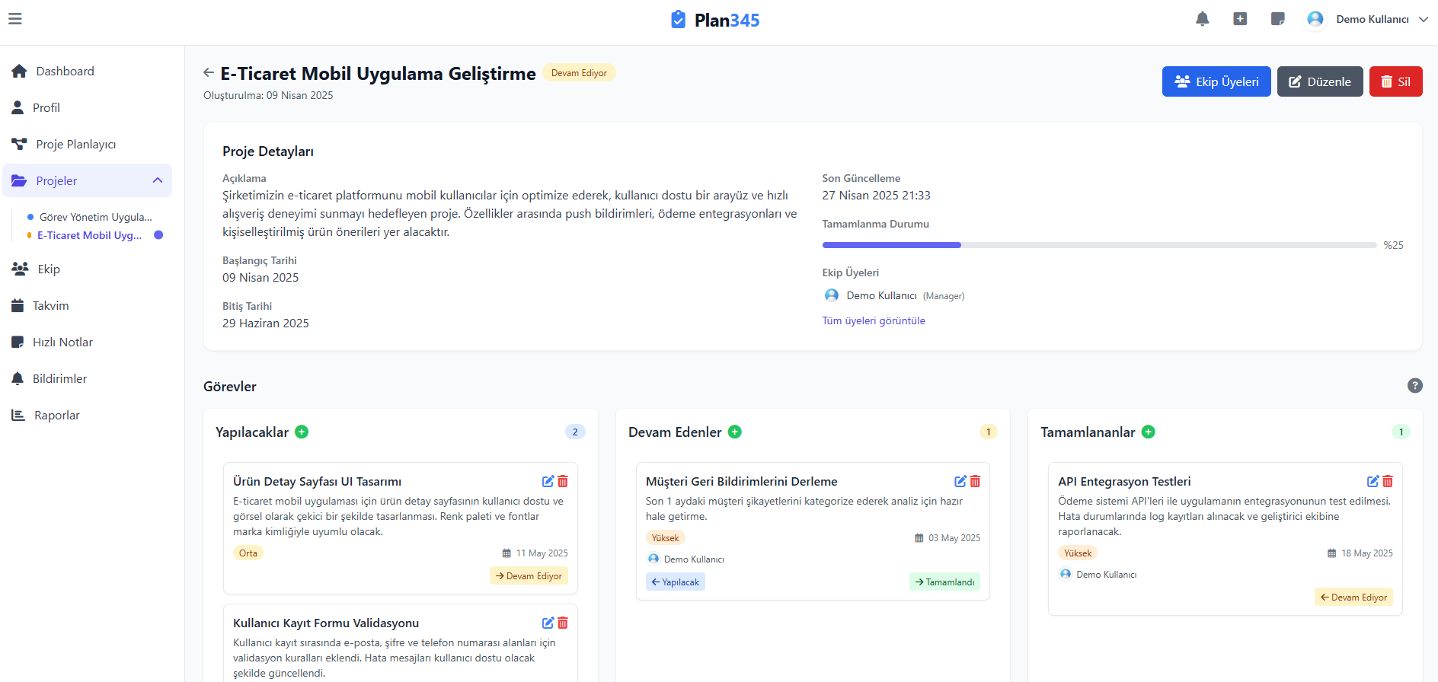
Task: Open the hamburger menu icon
Action: pyautogui.click(x=15, y=19)
